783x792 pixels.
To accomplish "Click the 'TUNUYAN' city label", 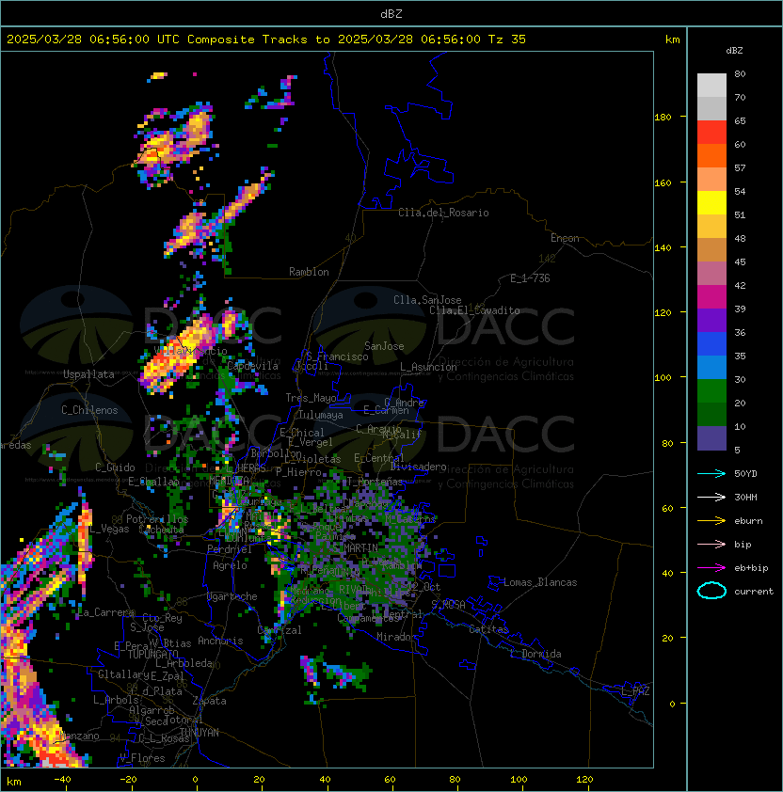I will pos(200,733).
